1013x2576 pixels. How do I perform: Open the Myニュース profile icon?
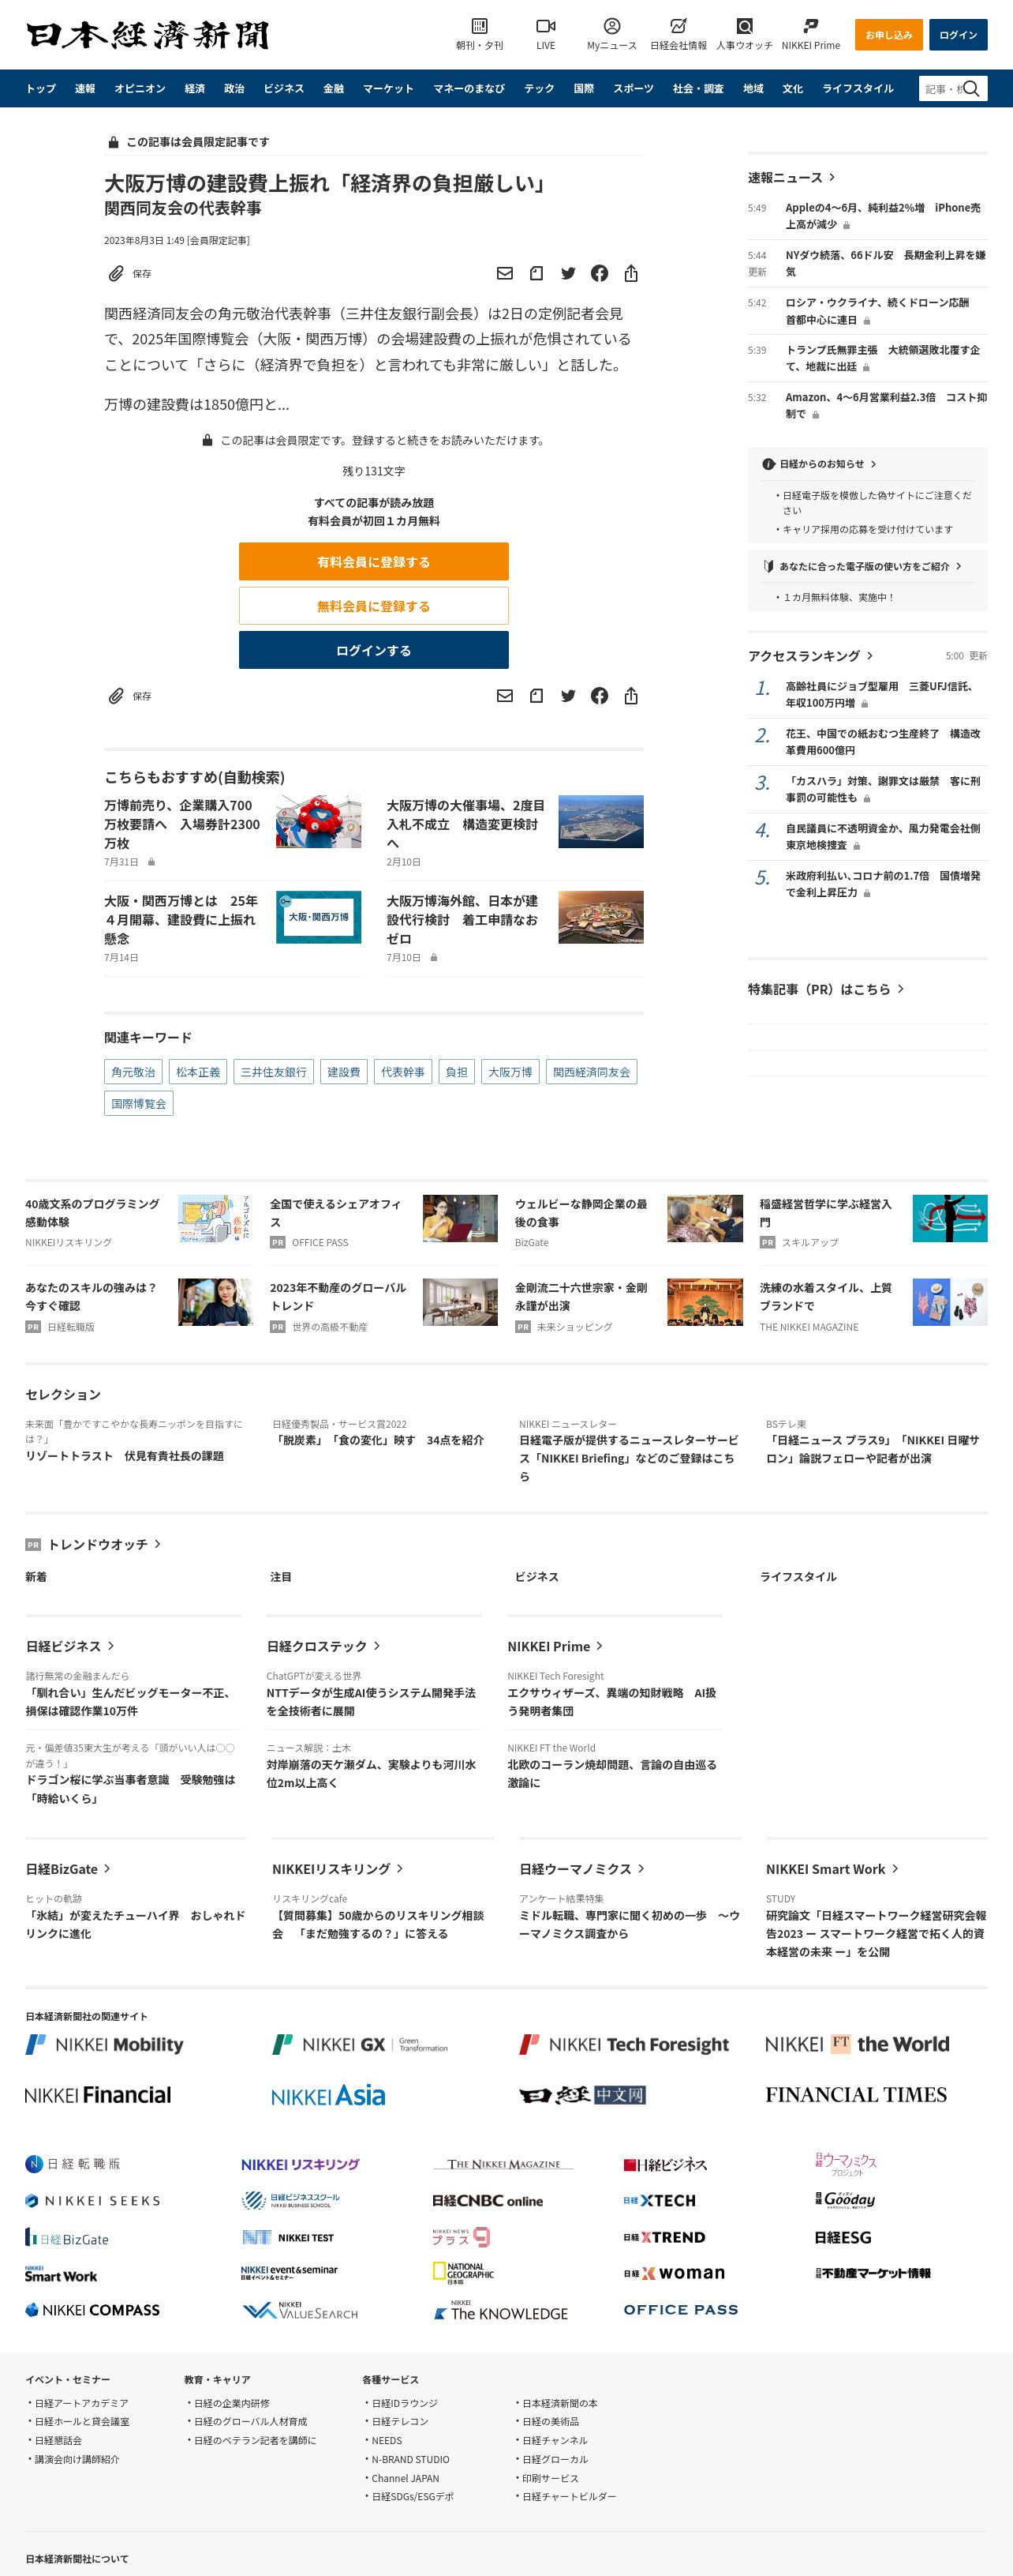pyautogui.click(x=611, y=27)
